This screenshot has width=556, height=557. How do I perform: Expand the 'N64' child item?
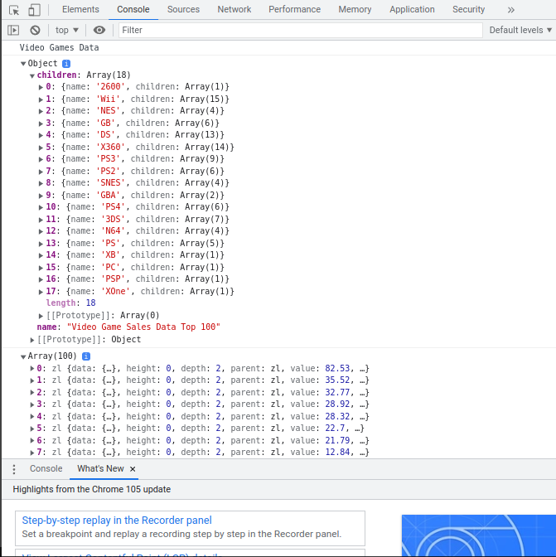click(41, 231)
